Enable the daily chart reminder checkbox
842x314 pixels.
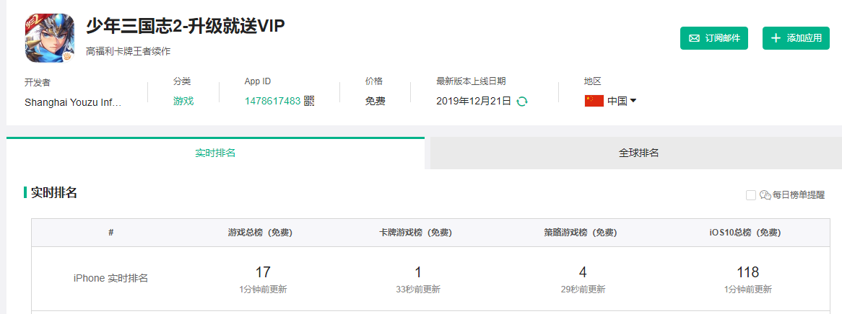751,195
